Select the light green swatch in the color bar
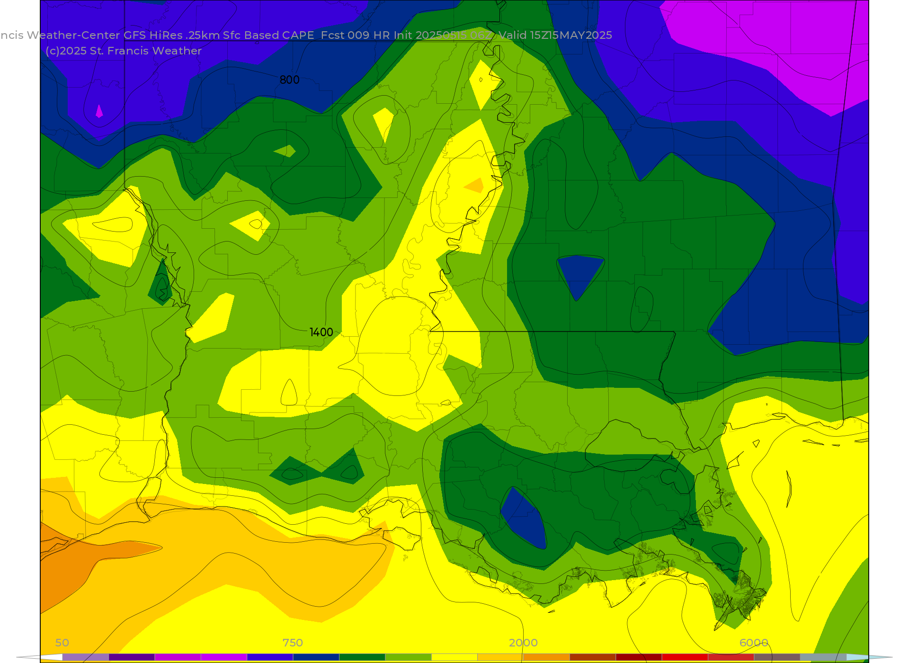Image resolution: width=909 pixels, height=663 pixels. pos(409,657)
